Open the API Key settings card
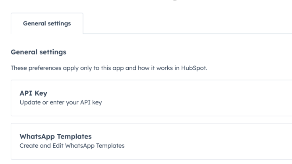 (x=151, y=98)
